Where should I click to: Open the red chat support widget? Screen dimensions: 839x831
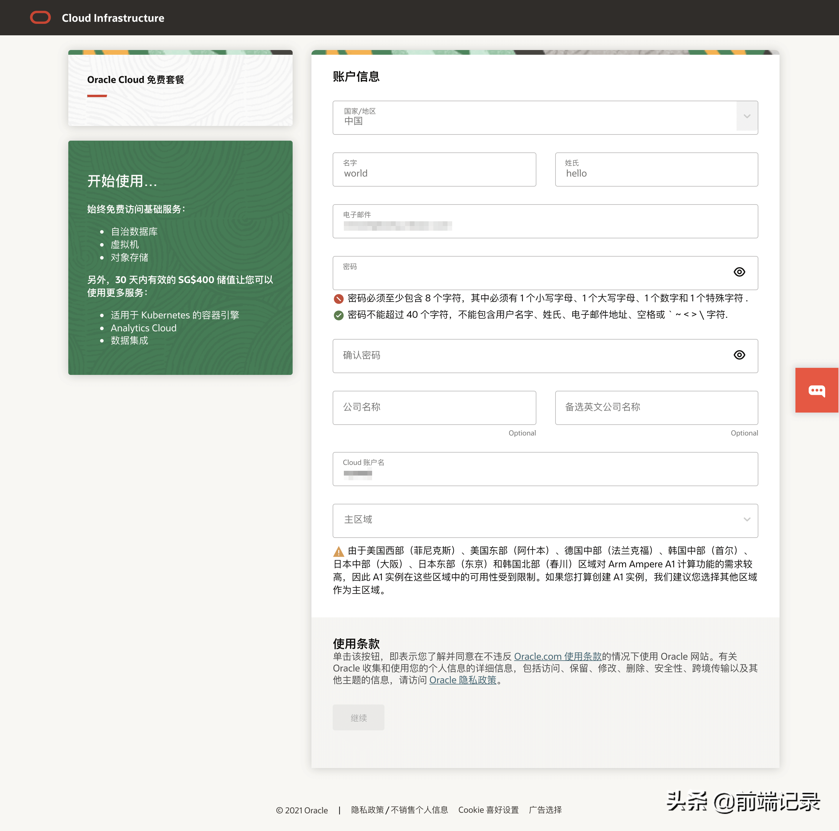pyautogui.click(x=816, y=390)
